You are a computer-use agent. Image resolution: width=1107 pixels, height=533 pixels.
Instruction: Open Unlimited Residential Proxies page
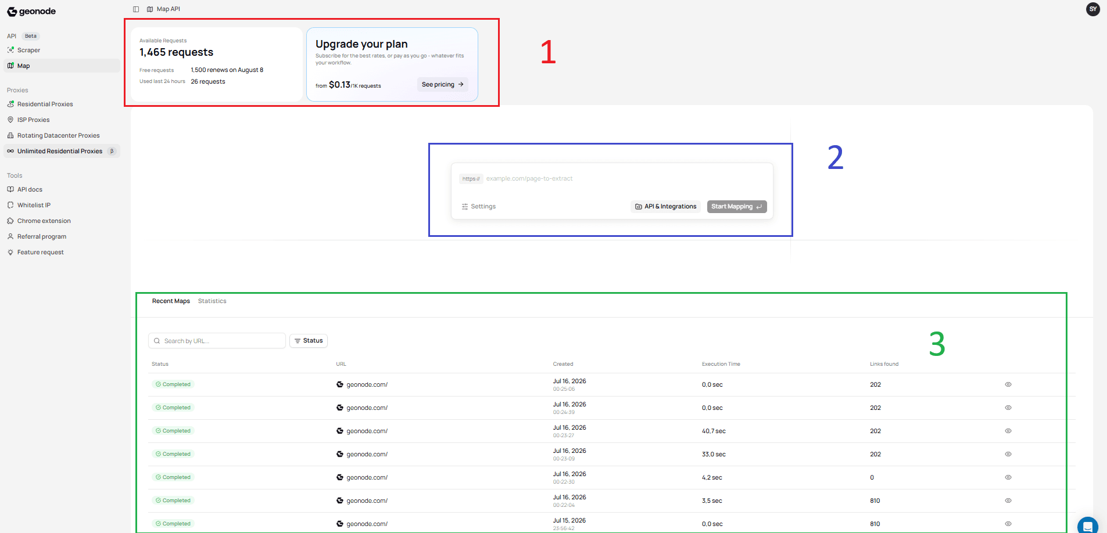pyautogui.click(x=62, y=151)
